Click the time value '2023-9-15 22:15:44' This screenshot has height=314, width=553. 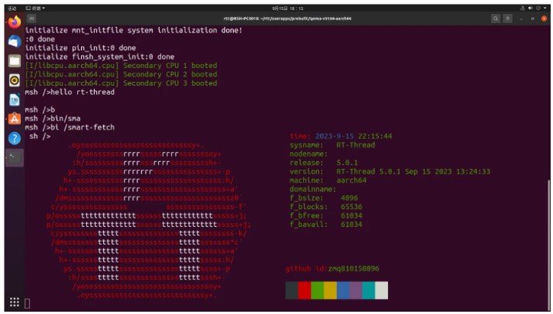[x=353, y=137]
